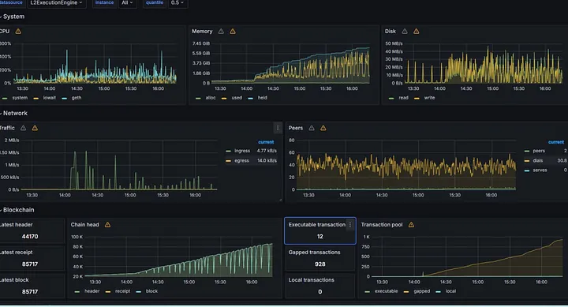568x307 pixels.
Task: Click the ingress current value 4.77 kB/s
Action: [x=267, y=151]
